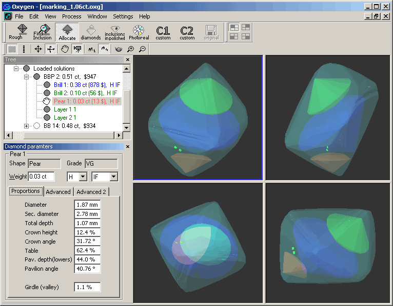Open the Photoreal rendering mode
Viewport: 393px width, 306px height.
[x=139, y=32]
